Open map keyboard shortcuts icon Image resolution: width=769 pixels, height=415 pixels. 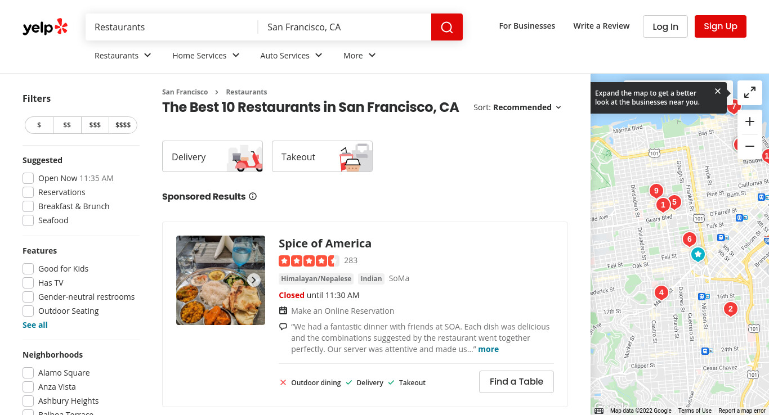(x=599, y=411)
